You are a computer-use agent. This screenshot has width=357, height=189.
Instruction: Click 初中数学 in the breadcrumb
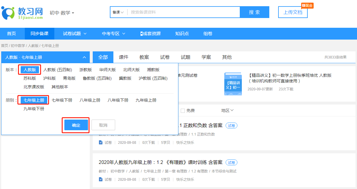coord(18,46)
